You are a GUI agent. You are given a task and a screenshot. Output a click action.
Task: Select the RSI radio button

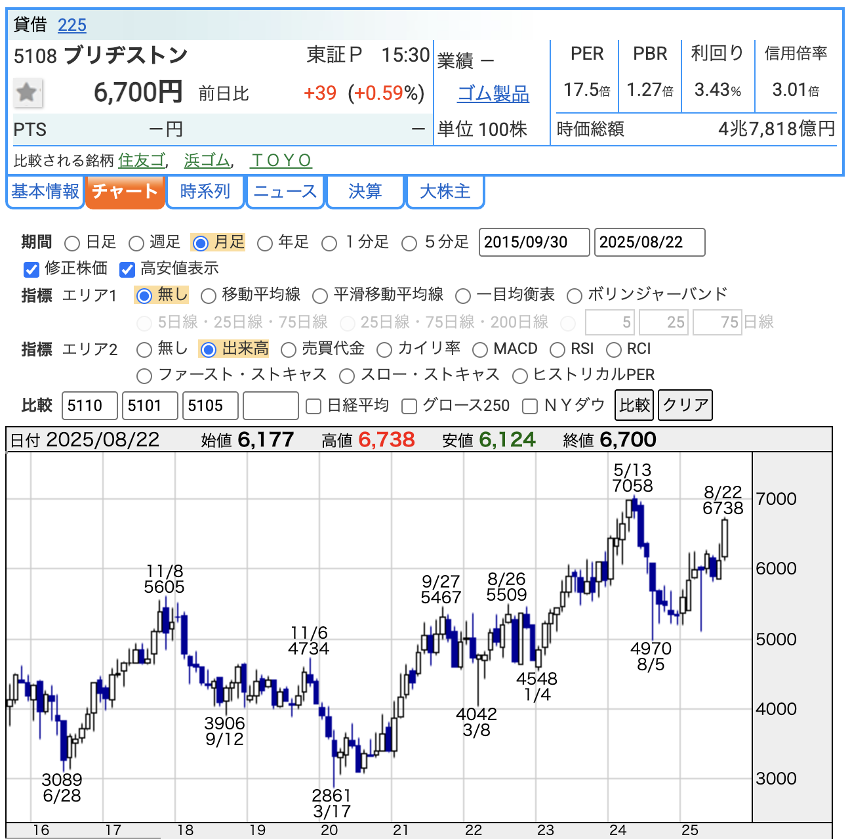[x=557, y=350]
